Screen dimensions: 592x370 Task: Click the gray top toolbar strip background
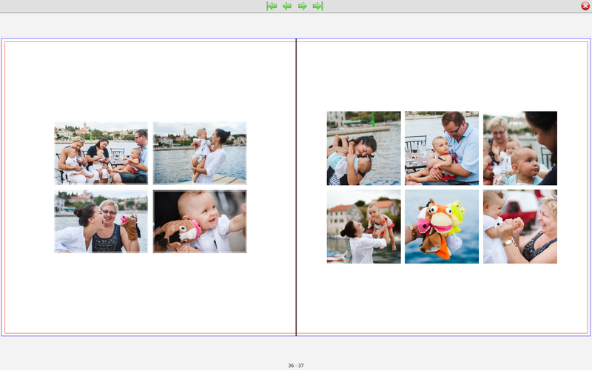coord(148,6)
